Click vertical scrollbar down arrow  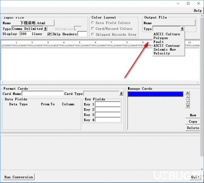tap(202, 169)
